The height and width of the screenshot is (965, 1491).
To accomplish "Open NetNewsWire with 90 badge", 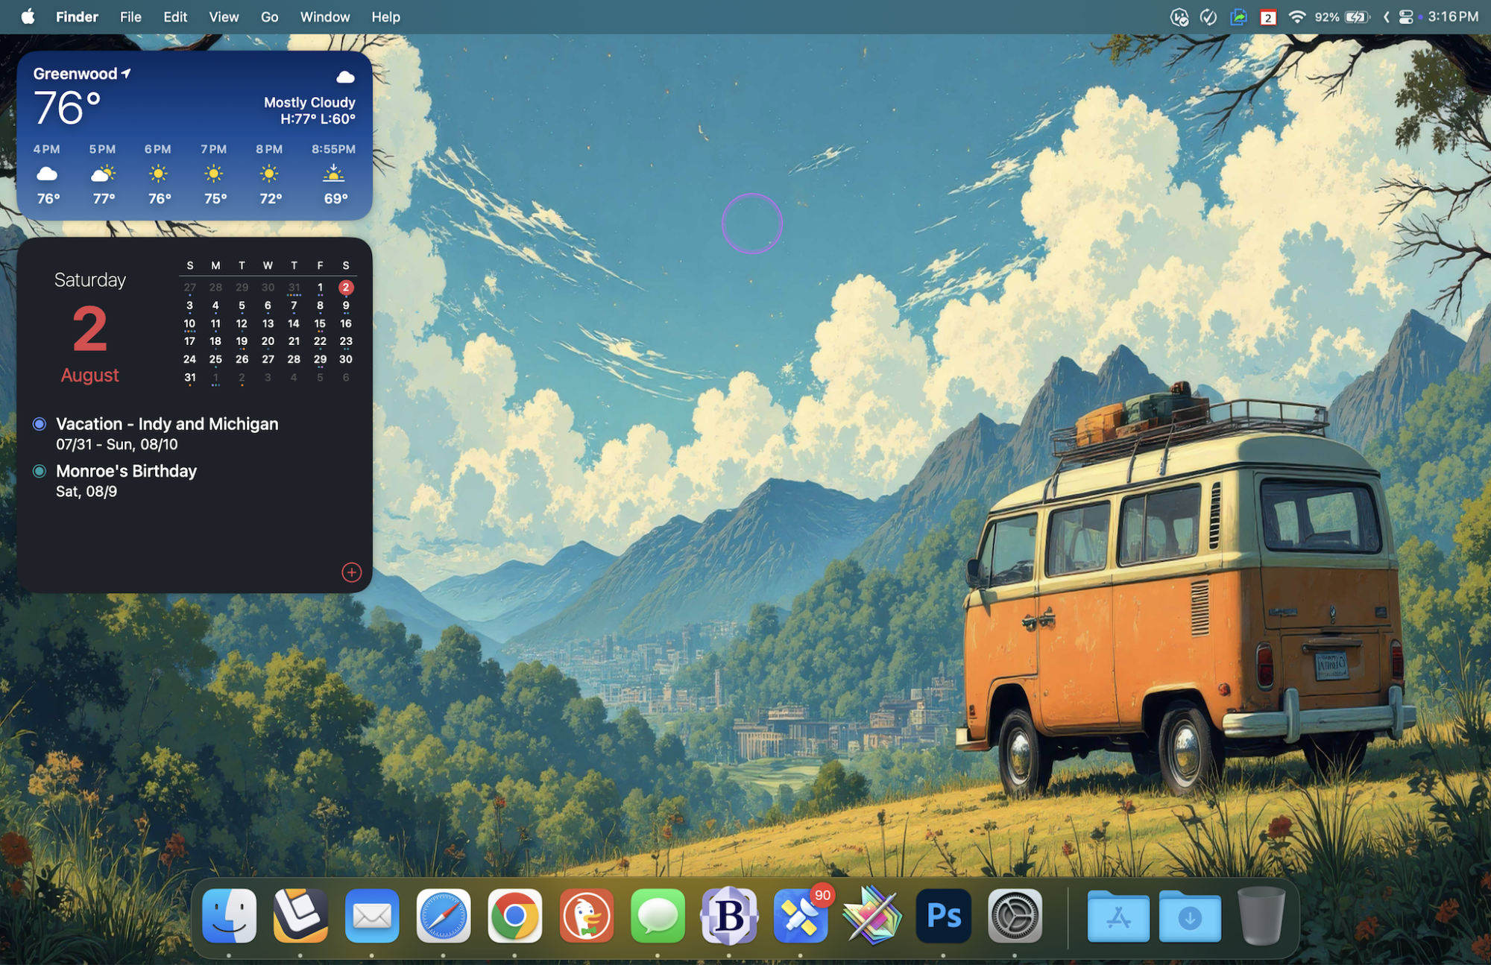I will tap(801, 916).
